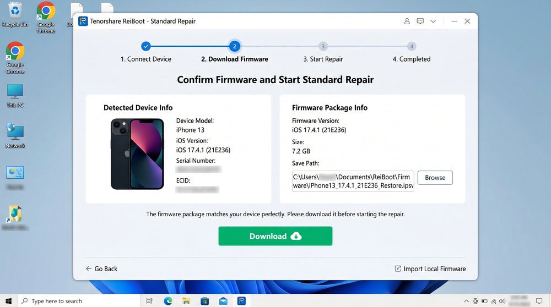The width and height of the screenshot is (551, 307).
Task: Click the taskbar search box
Action: [79, 301]
